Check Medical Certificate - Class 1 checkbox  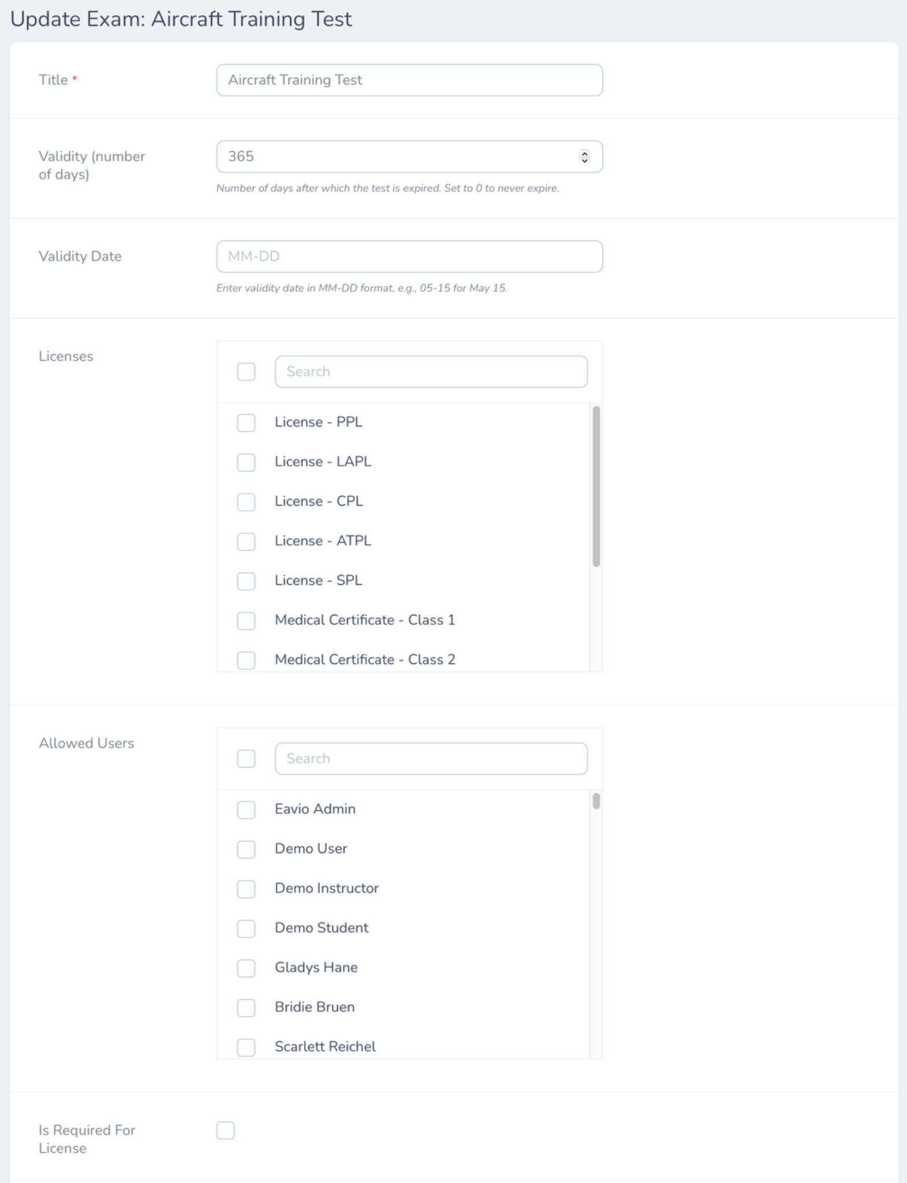(x=246, y=621)
